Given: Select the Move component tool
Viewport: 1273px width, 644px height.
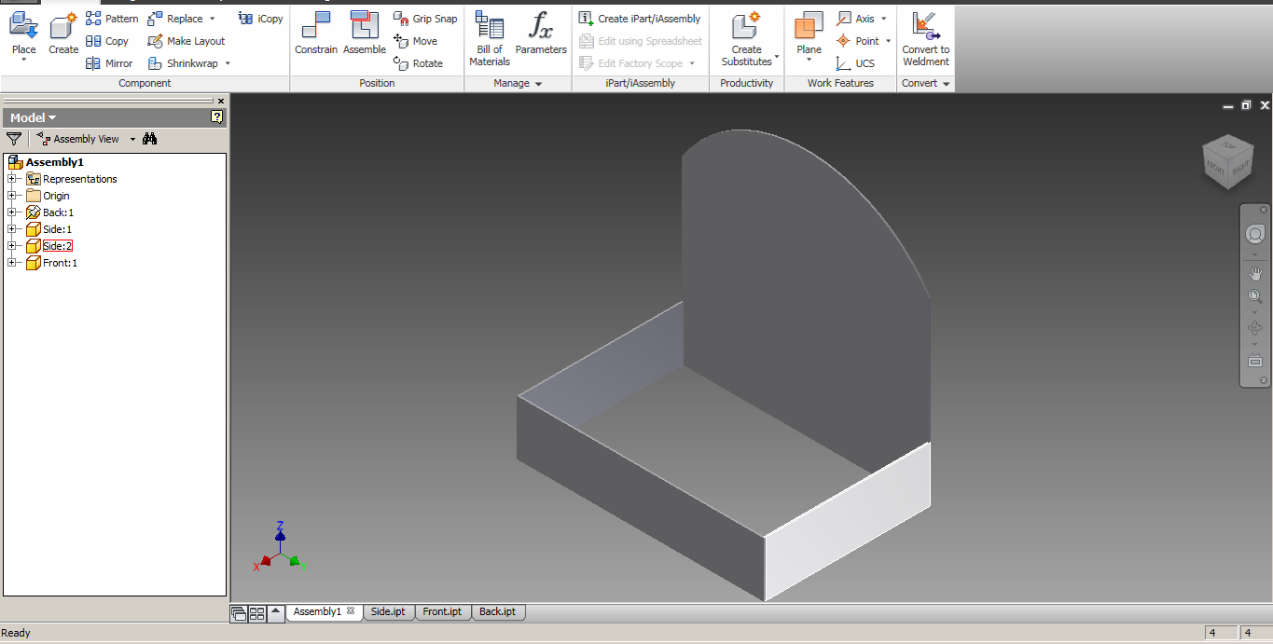Looking at the screenshot, I should coord(415,41).
